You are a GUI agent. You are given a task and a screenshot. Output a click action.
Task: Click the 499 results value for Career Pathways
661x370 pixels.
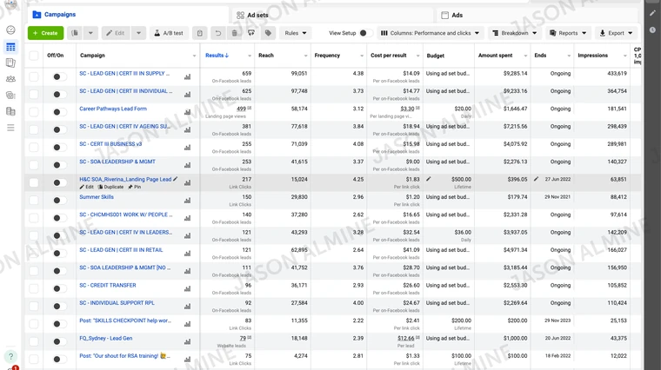coord(241,109)
